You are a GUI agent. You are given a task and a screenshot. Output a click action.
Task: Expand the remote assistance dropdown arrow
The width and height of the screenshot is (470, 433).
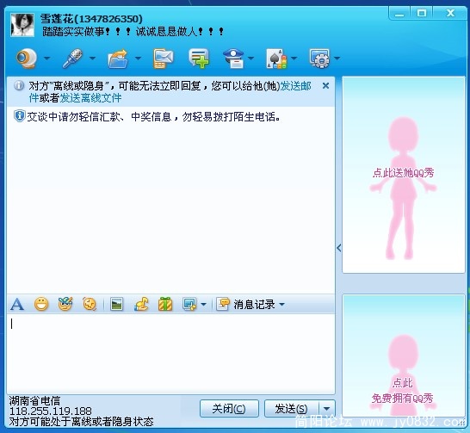tap(337, 59)
